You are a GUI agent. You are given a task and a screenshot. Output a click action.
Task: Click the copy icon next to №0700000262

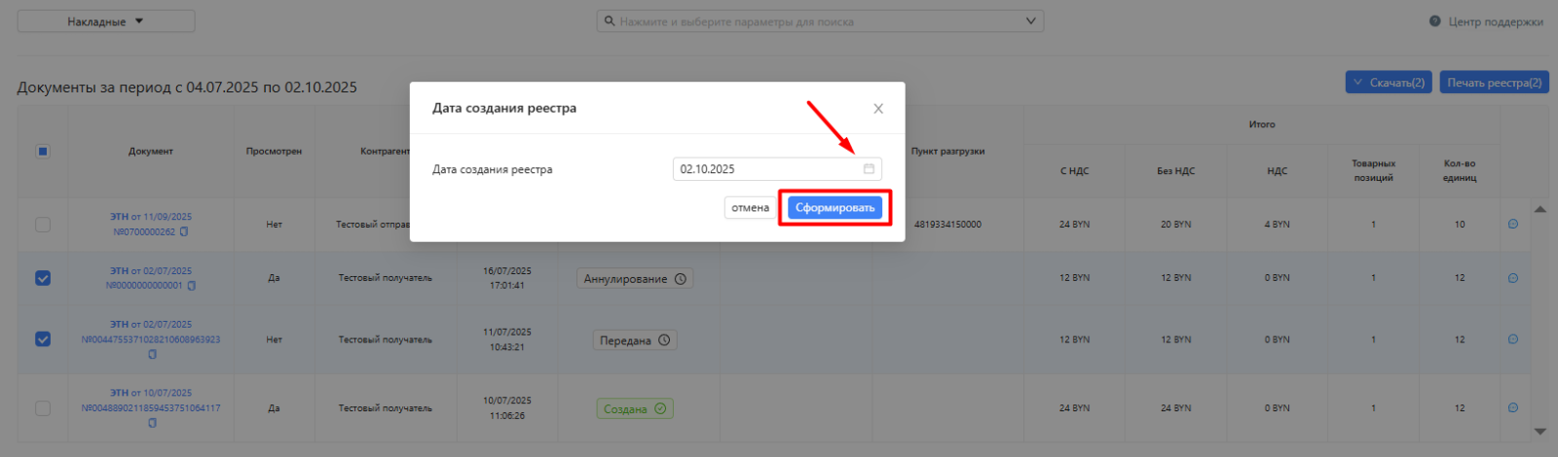(184, 232)
